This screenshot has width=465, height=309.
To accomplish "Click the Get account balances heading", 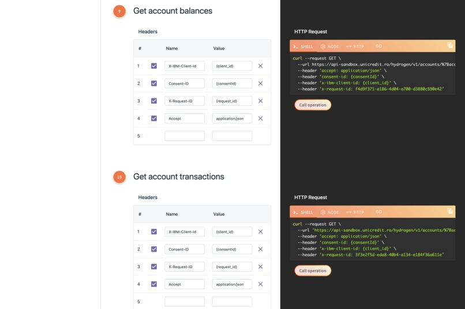I will coord(172,11).
